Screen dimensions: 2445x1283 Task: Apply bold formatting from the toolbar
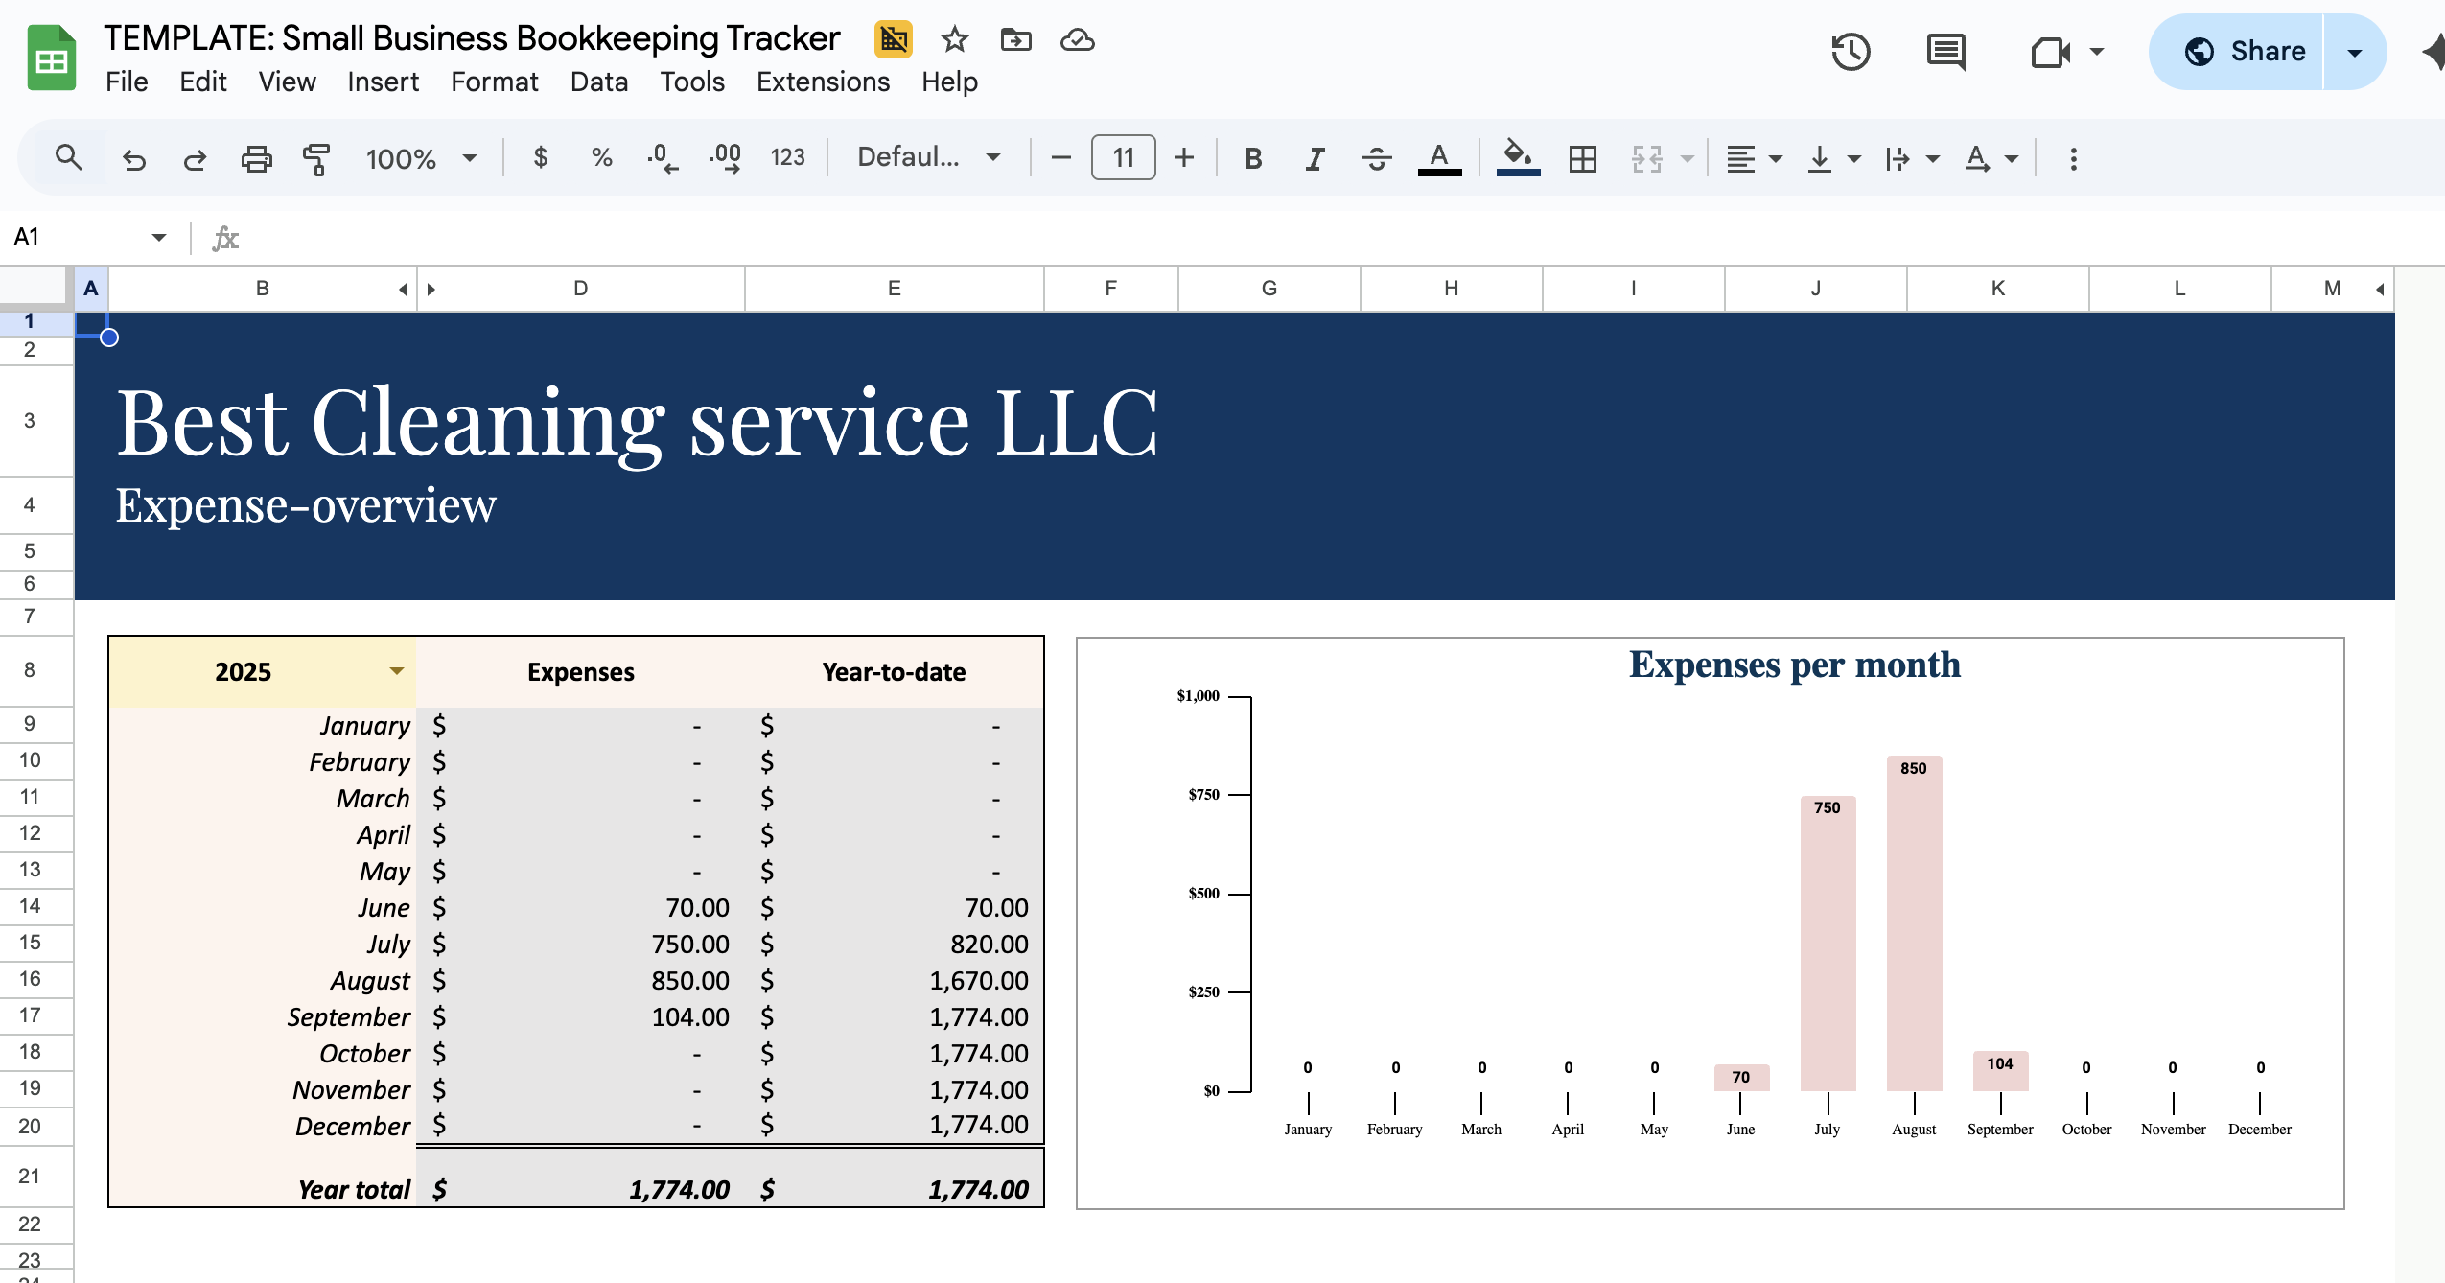1252,157
